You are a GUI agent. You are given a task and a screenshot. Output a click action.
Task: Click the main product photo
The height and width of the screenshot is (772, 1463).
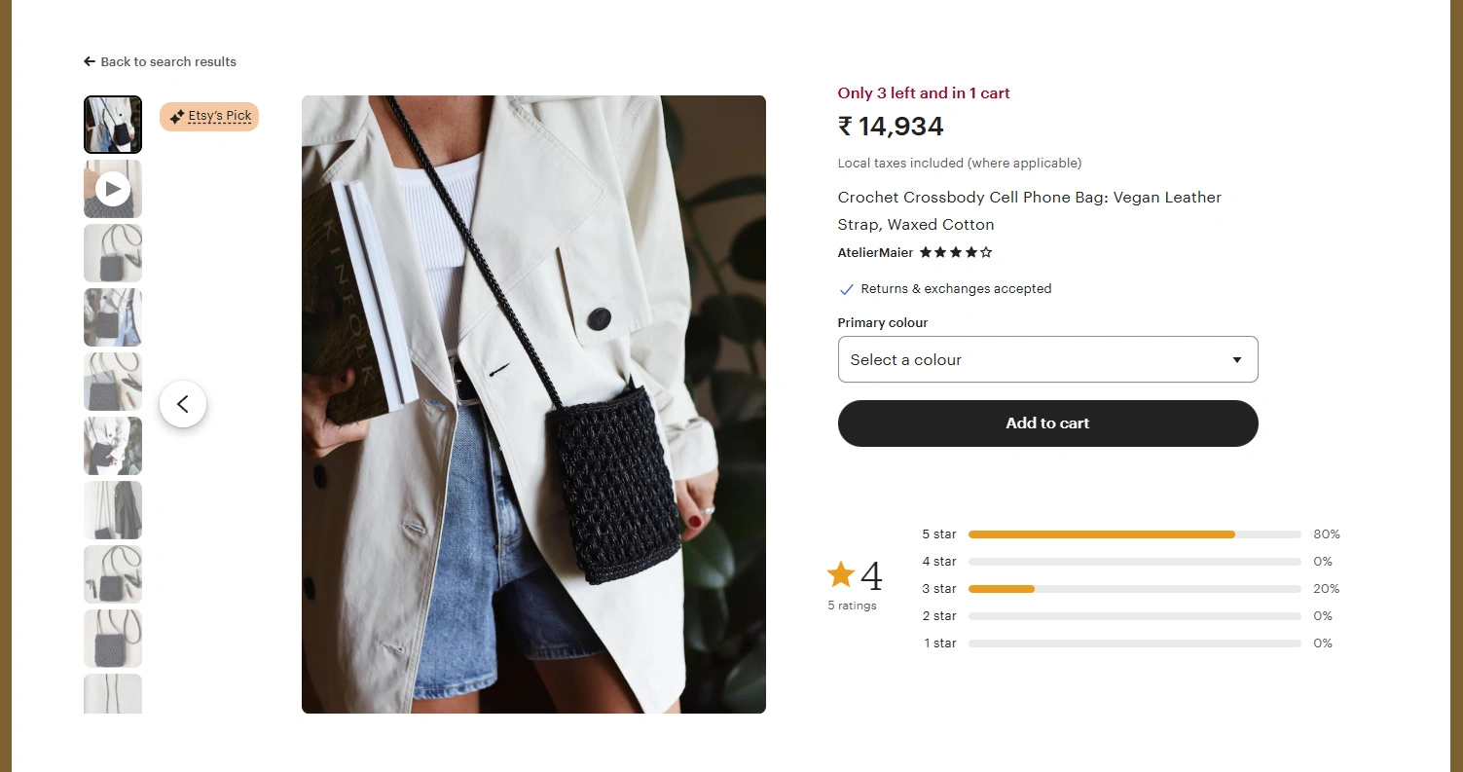(x=533, y=404)
